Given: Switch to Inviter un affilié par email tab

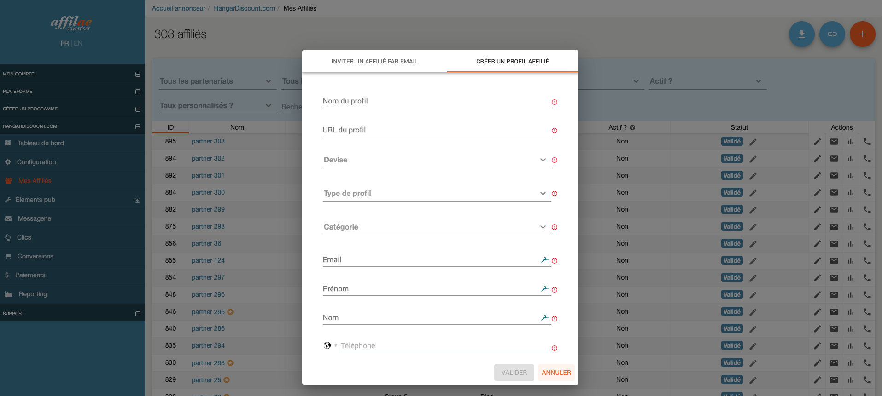Looking at the screenshot, I should 374,61.
